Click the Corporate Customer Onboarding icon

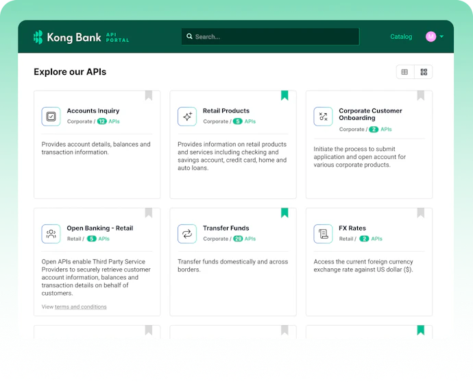click(x=323, y=117)
